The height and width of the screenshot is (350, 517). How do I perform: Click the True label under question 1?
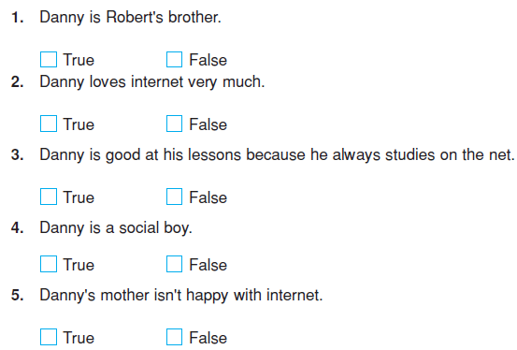[79, 60]
